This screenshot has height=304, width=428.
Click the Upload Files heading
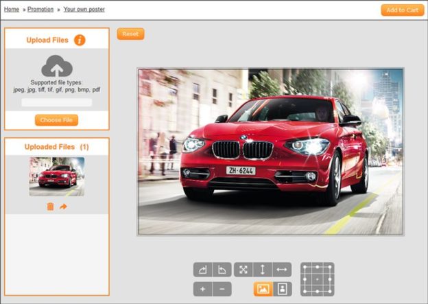(x=47, y=40)
